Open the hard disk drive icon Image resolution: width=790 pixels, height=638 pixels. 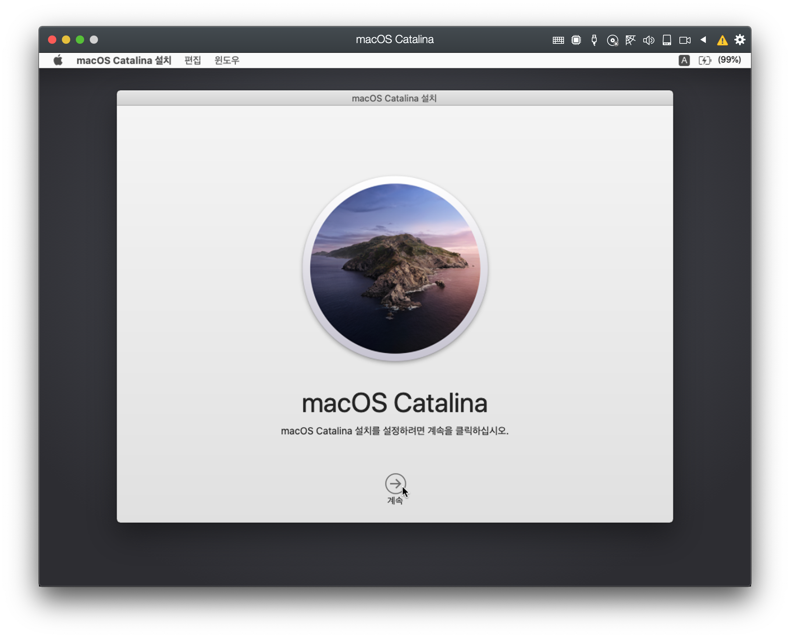pyautogui.click(x=667, y=40)
